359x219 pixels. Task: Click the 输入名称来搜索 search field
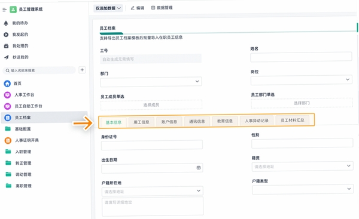(39, 70)
